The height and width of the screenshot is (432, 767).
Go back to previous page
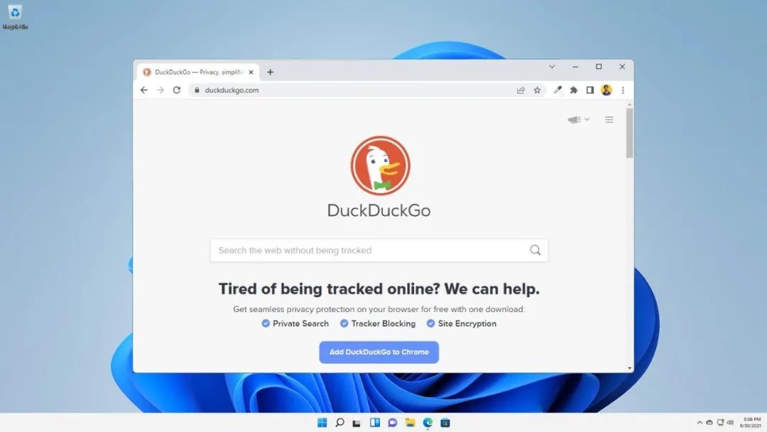(143, 90)
